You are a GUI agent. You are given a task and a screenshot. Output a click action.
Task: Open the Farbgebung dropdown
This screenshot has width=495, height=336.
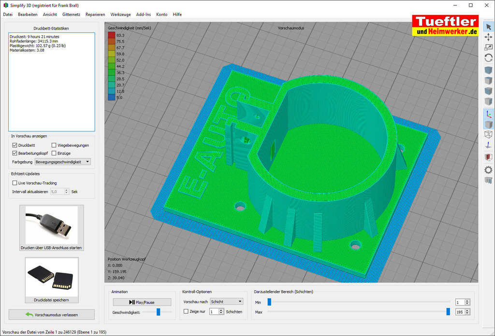(62, 162)
